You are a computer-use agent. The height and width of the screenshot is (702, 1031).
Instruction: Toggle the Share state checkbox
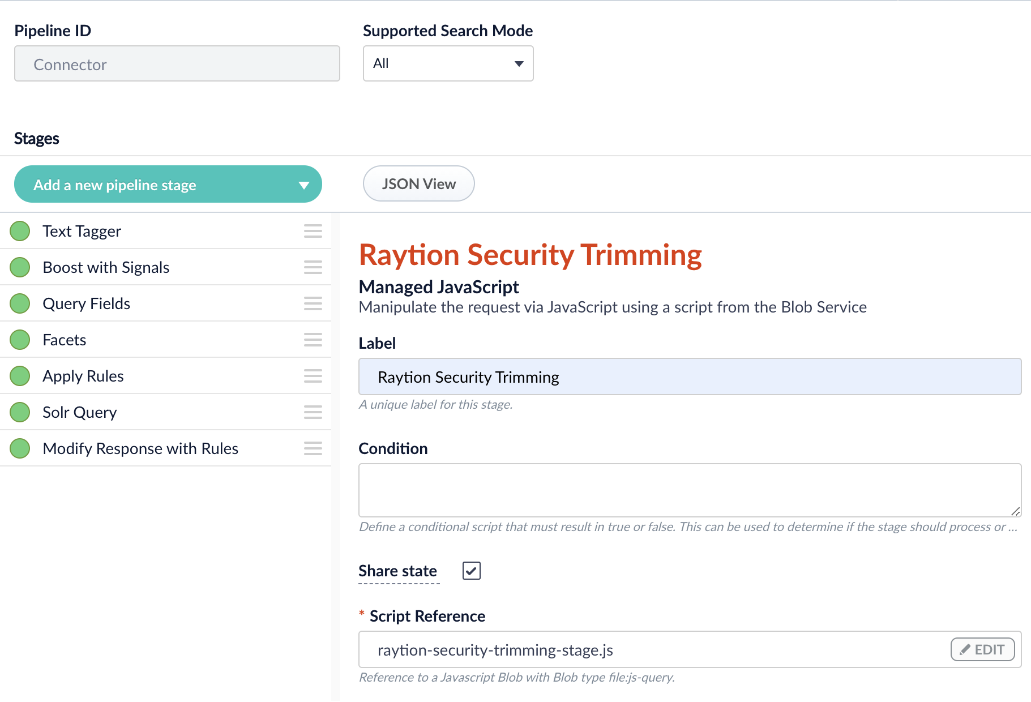[470, 571]
